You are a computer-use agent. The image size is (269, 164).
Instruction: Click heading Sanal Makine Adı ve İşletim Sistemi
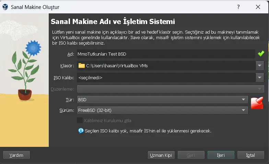coord(113,22)
